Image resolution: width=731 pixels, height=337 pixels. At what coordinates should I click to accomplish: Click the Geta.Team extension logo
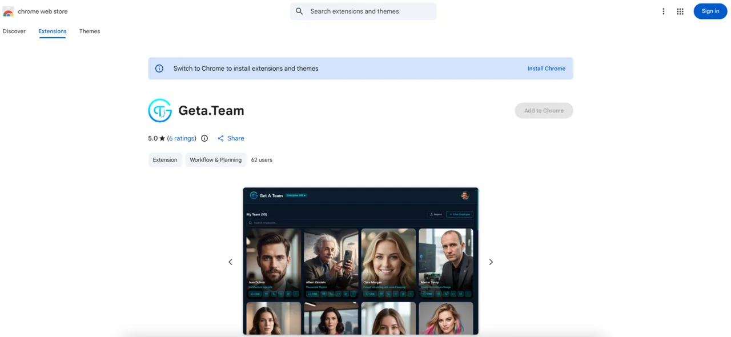point(160,111)
